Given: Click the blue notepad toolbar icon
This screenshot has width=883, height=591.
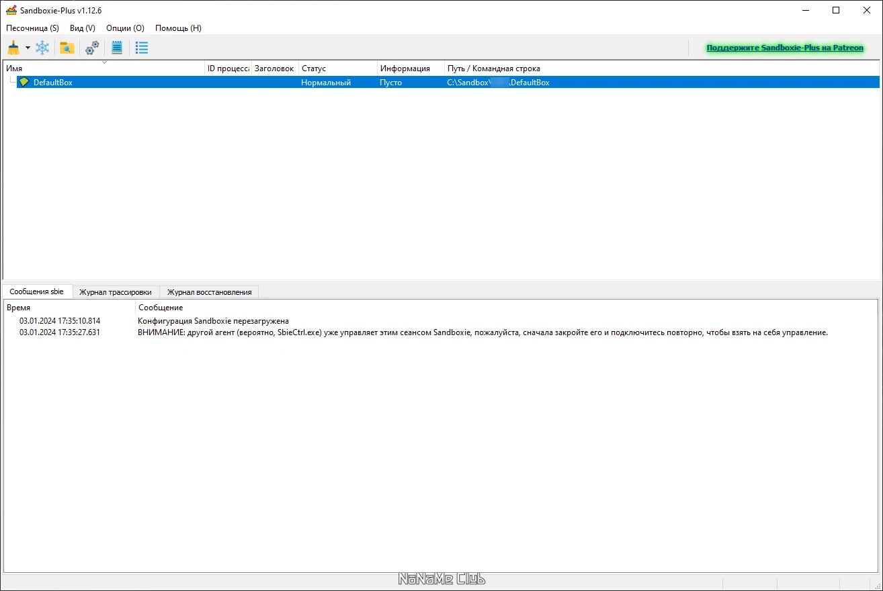Looking at the screenshot, I should pos(117,48).
